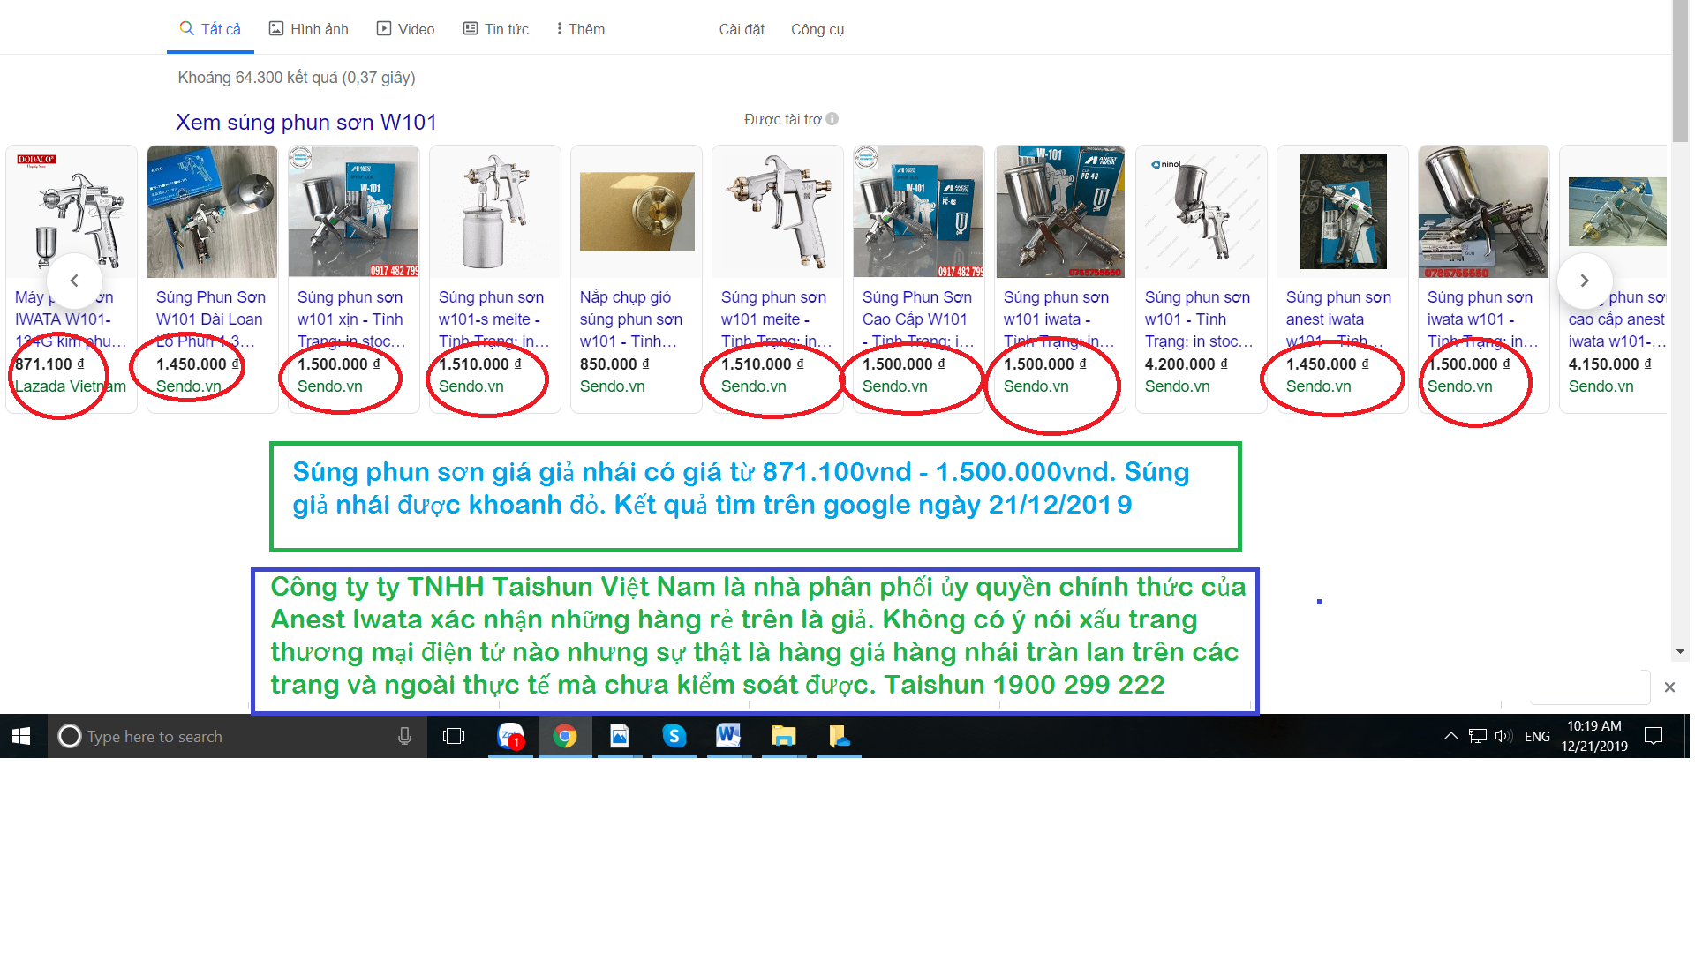Click the previous arrow navigation button
Viewport: 1695px width, 953px height.
click(73, 281)
